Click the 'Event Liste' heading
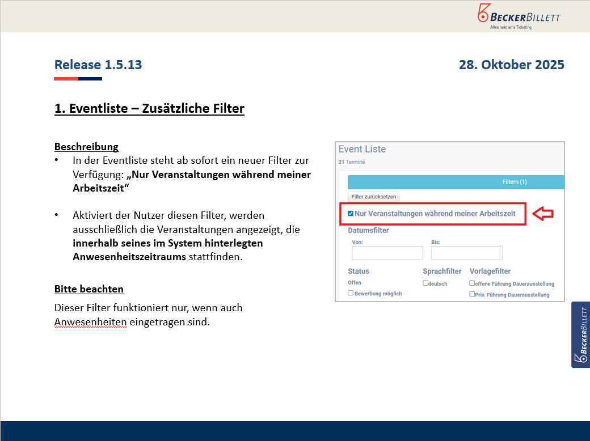This screenshot has height=441, width=590. 362,149
